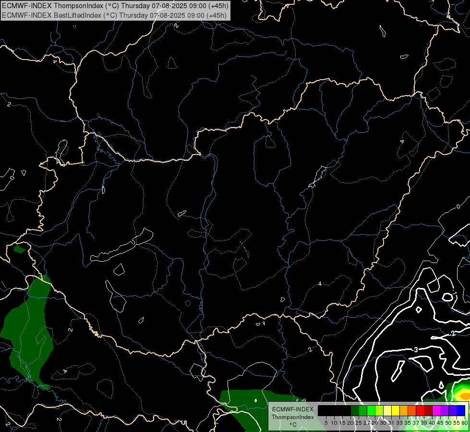Select the dark red 39–40 legend swatch
Screen dimensions: 470x432
428,411
